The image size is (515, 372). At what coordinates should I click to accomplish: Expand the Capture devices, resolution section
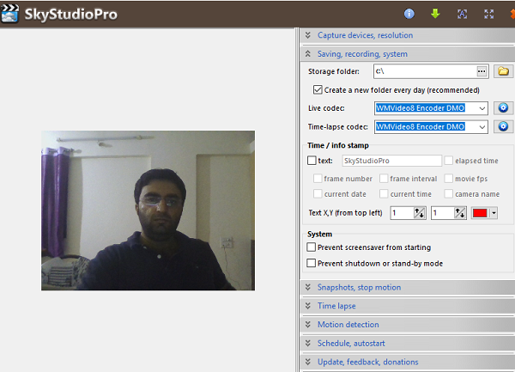[365, 35]
